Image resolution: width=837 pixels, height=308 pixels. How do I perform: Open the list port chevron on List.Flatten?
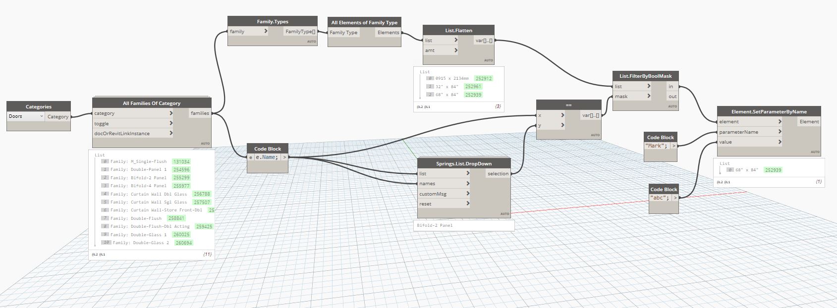[x=456, y=40]
